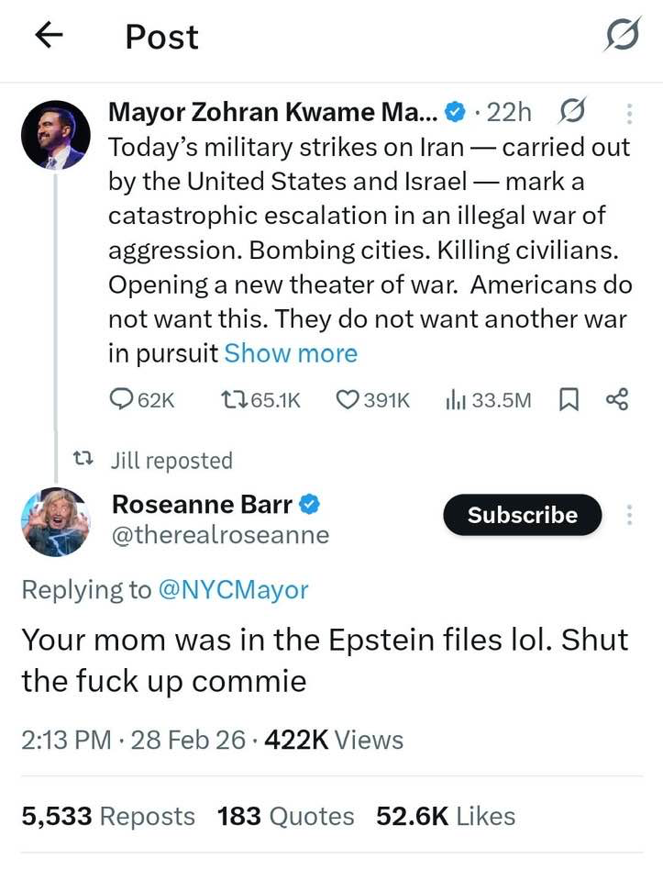This screenshot has width=663, height=881.
Task: Tap the Grok icon beside 22h timestamp
Action: pyautogui.click(x=570, y=112)
